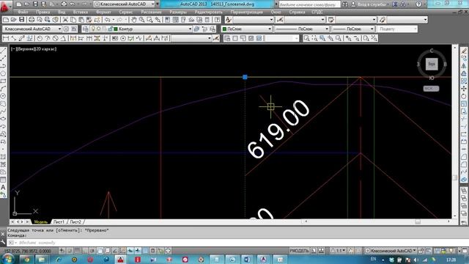Click the Save icon in standard toolbar
This screenshot has height=264, width=469.
coord(21,20)
